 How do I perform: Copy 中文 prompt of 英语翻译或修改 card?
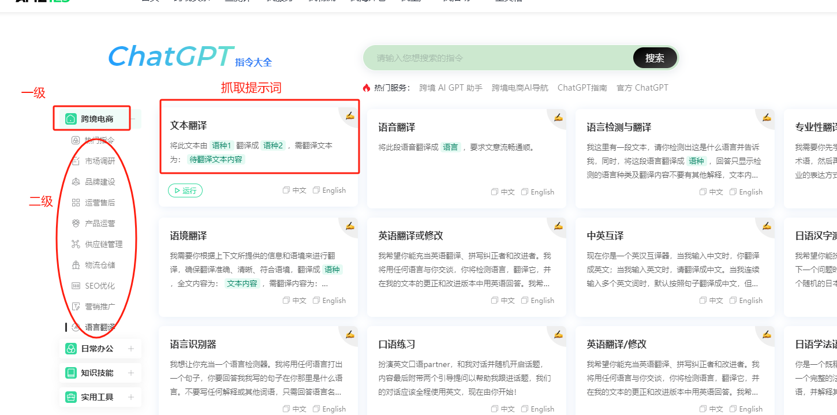click(x=503, y=301)
